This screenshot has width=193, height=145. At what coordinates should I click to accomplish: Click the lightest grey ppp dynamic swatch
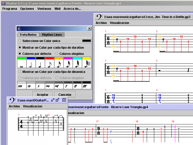click(x=22, y=82)
